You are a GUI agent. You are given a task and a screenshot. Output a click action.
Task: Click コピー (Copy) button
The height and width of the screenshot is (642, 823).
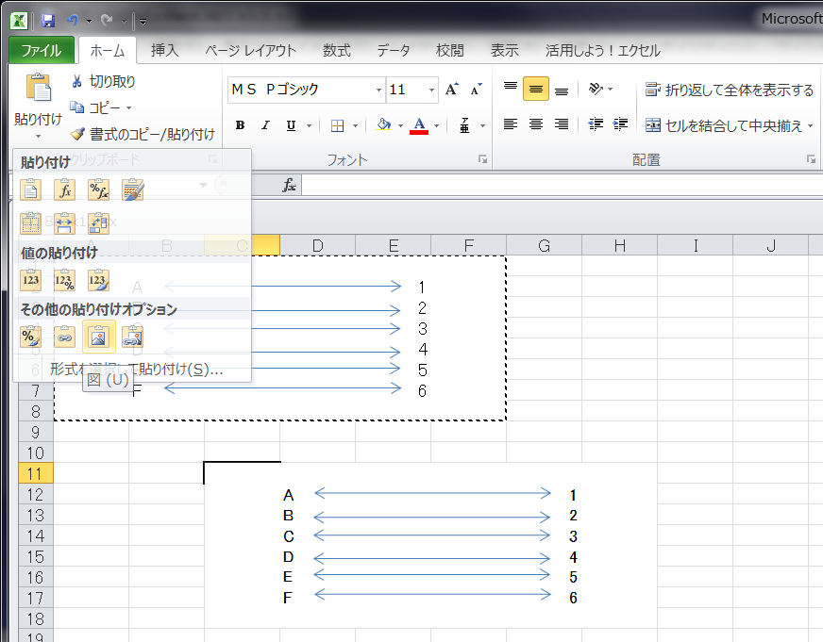point(96,108)
